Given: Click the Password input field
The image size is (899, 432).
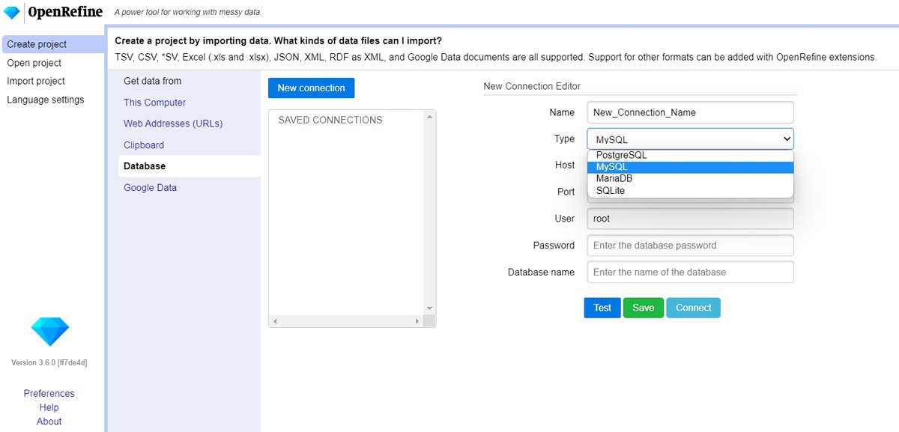Looking at the screenshot, I should (690, 246).
